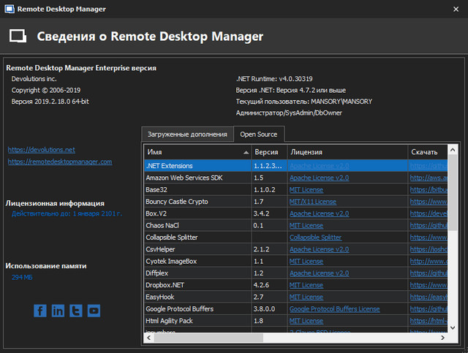This screenshot has height=353, width=468.
Task: Open the Collapsible Splitter license link
Action: [315, 238]
